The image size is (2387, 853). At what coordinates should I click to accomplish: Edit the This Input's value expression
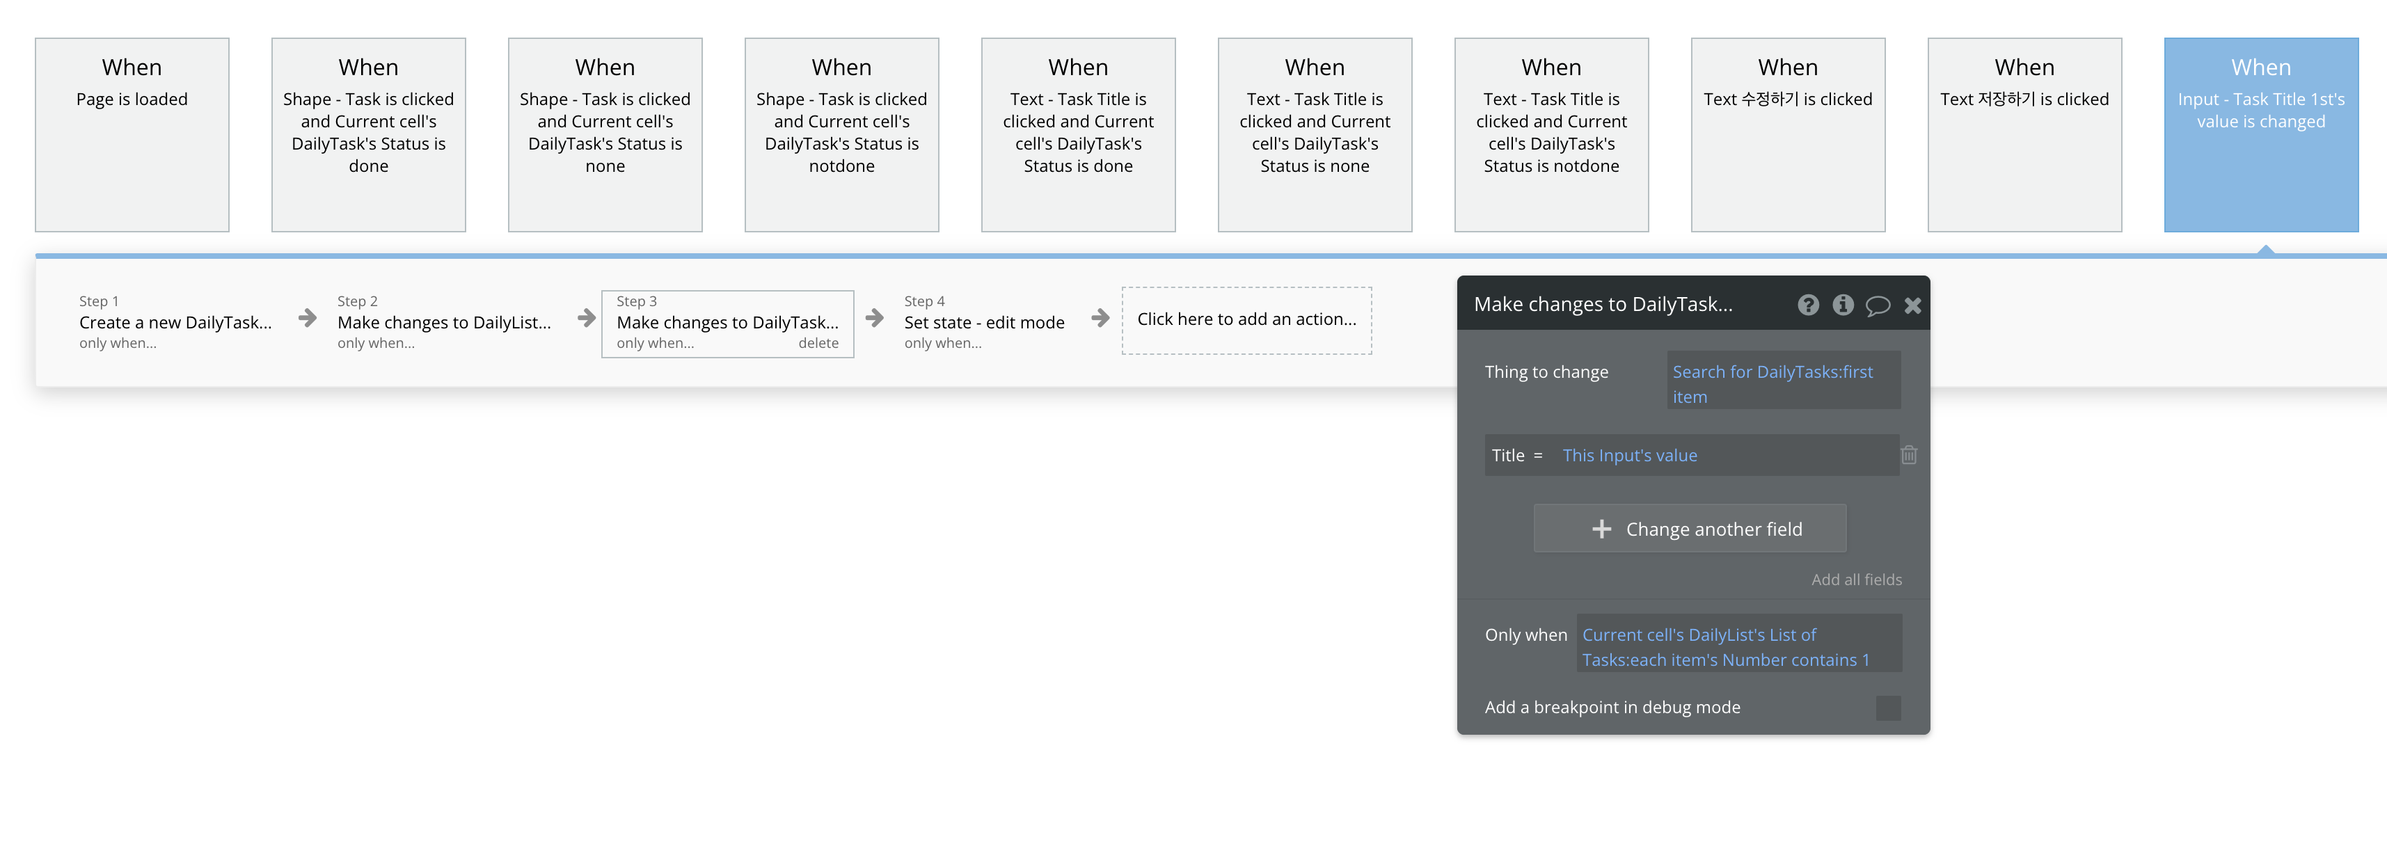(1629, 456)
